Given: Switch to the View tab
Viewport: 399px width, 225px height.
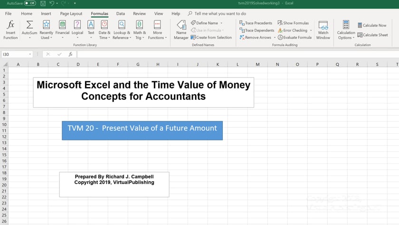Looking at the screenshot, I should (x=159, y=13).
